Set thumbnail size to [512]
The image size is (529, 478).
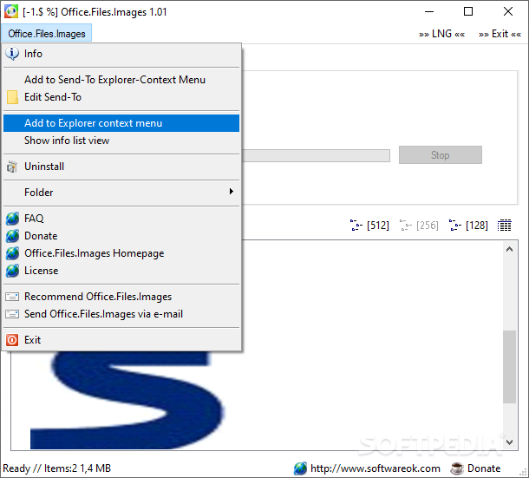(x=369, y=226)
